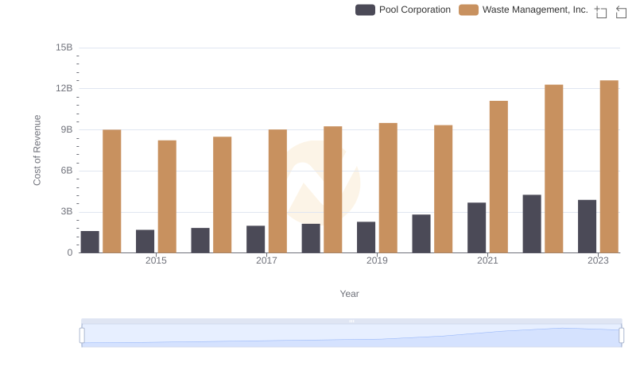Click the 2016 Waste Management bar

223,195
